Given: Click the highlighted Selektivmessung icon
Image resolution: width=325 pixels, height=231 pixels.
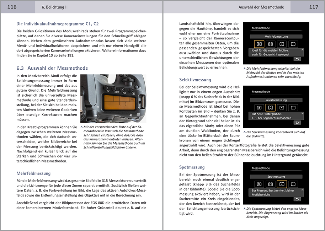Looking at the screenshot, I should click(271, 108).
